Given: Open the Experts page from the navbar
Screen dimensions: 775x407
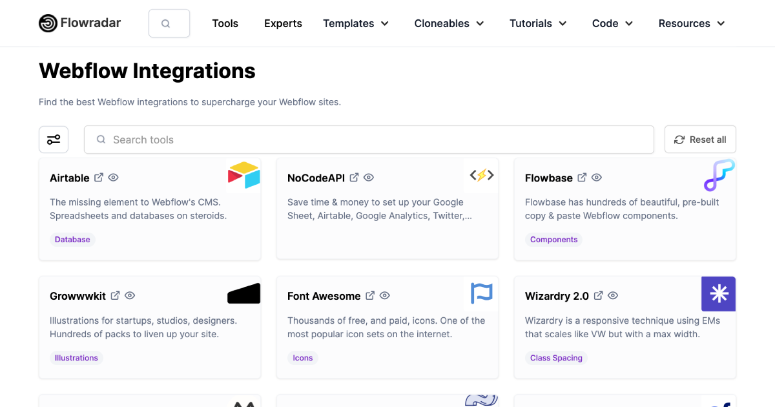Looking at the screenshot, I should (x=283, y=23).
